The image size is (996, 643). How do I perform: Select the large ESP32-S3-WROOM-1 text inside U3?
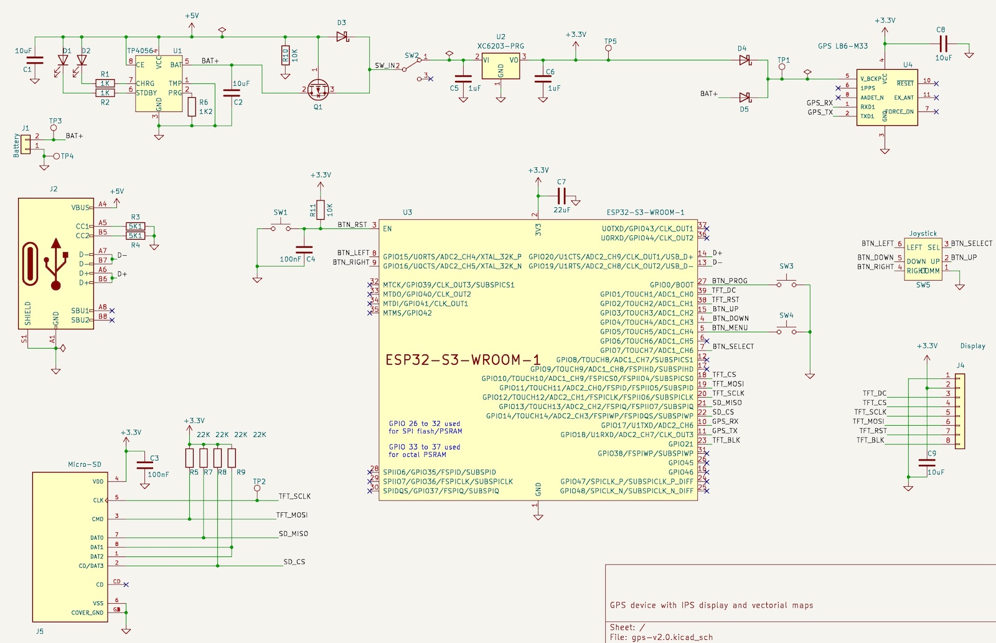pos(463,360)
